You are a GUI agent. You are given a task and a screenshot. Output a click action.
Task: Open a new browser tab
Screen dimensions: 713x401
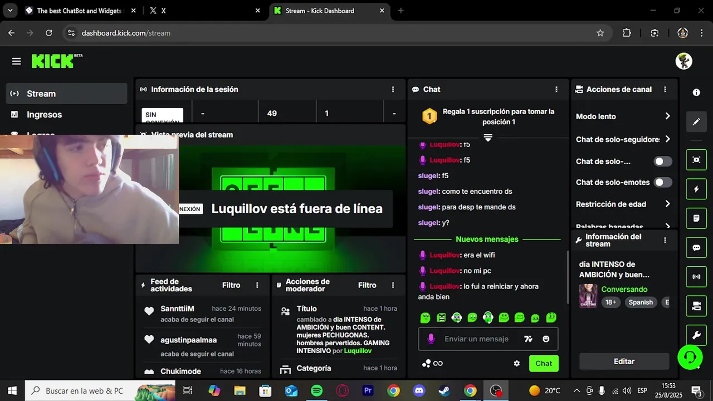(x=401, y=11)
